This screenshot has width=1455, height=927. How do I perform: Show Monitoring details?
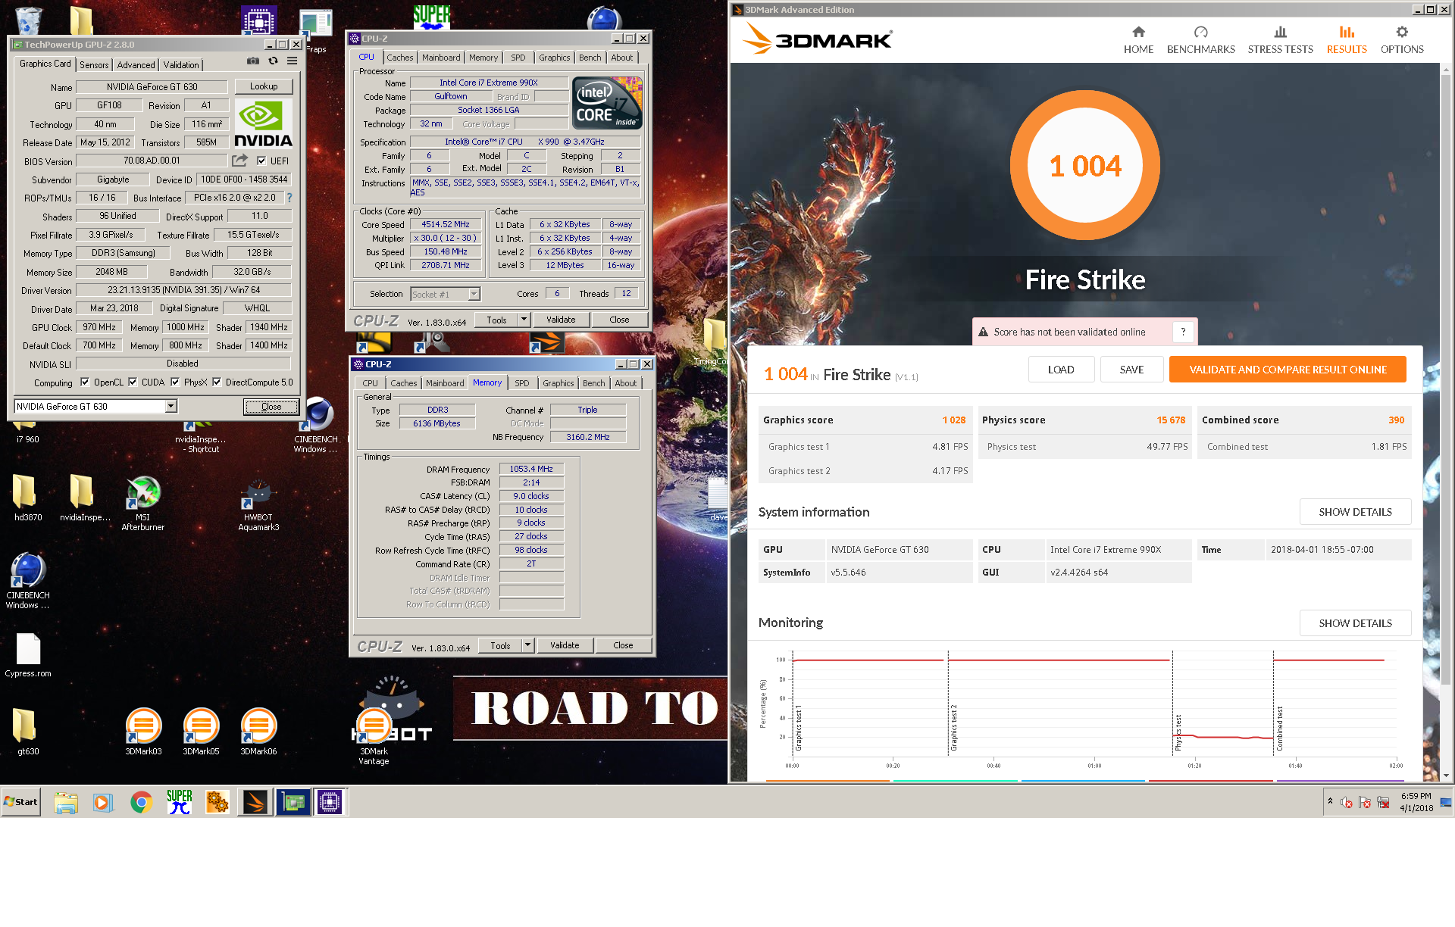tap(1355, 623)
